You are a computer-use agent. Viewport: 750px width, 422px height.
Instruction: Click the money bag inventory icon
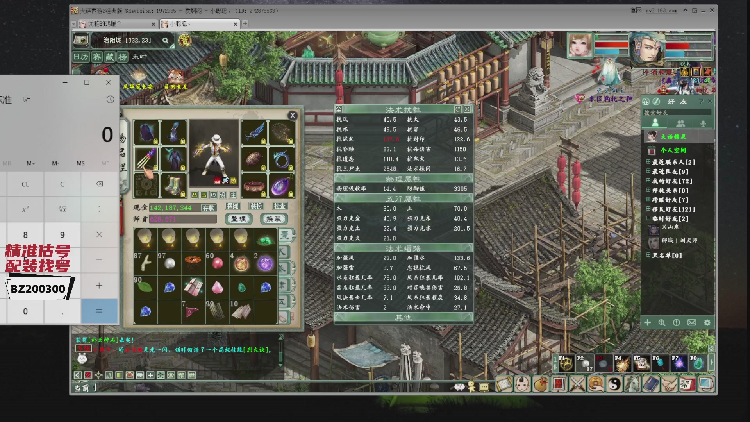(x=541, y=384)
